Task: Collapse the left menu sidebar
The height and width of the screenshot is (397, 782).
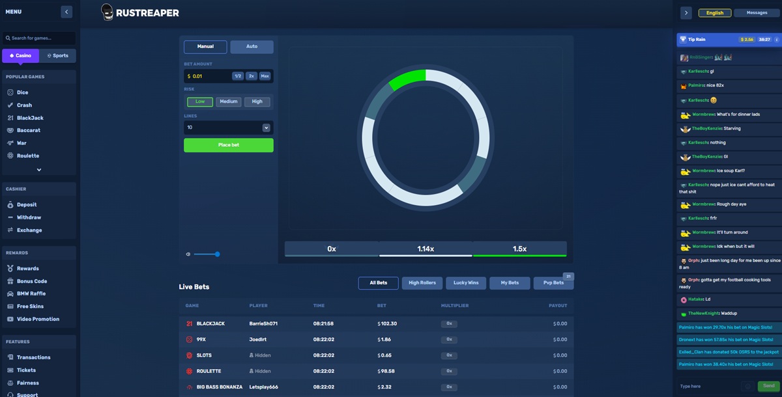Action: point(66,12)
